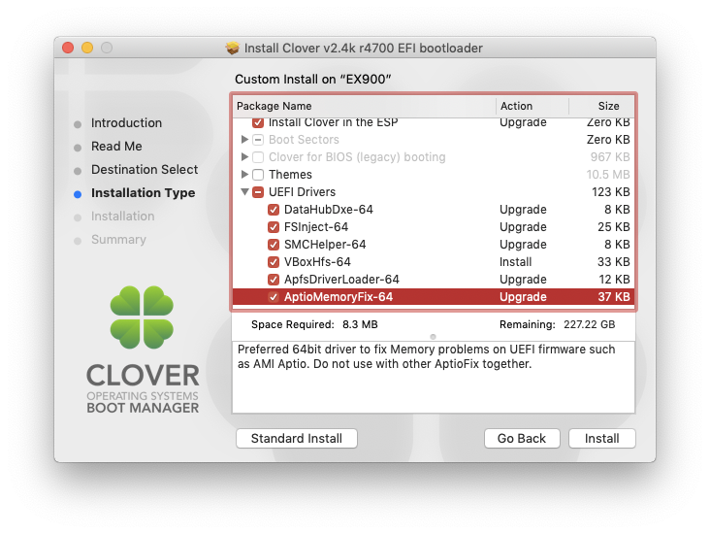This screenshot has width=710, height=534.
Task: Uncheck VBoxHfs-64 driver
Action: pyautogui.click(x=274, y=262)
